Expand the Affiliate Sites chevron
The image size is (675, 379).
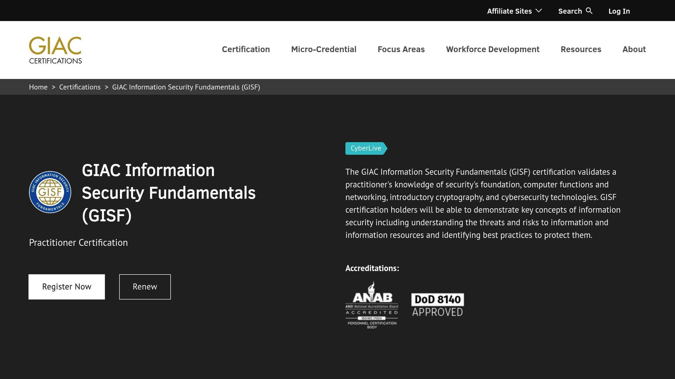pyautogui.click(x=539, y=11)
